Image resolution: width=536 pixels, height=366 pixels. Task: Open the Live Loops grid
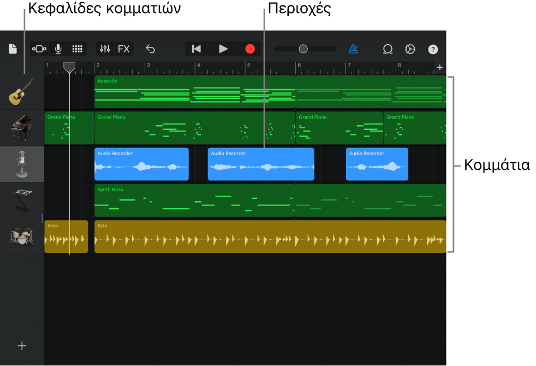coord(78,49)
